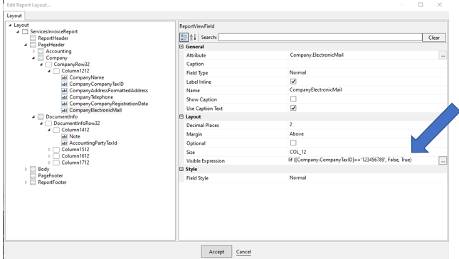
Task: Clear the property search
Action: (x=434, y=38)
